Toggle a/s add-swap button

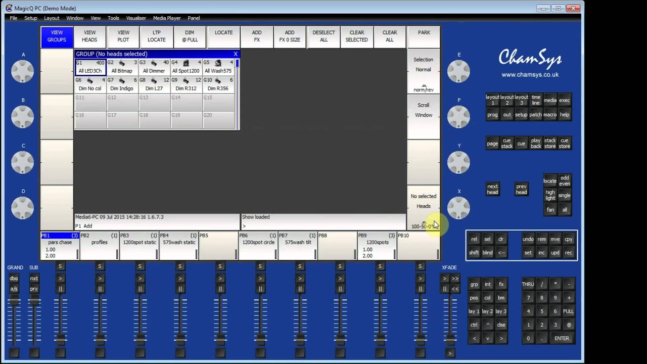(14, 289)
